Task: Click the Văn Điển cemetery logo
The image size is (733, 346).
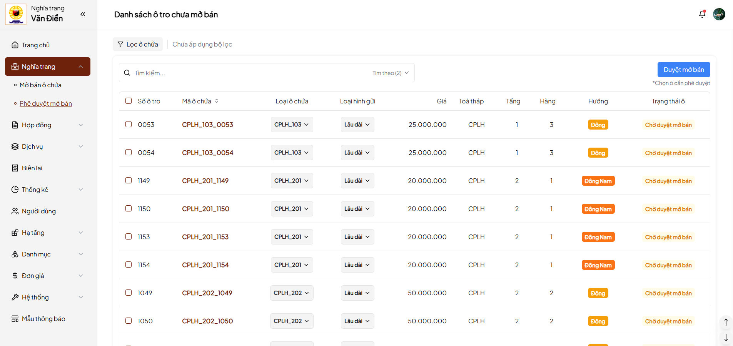Action: click(x=16, y=14)
